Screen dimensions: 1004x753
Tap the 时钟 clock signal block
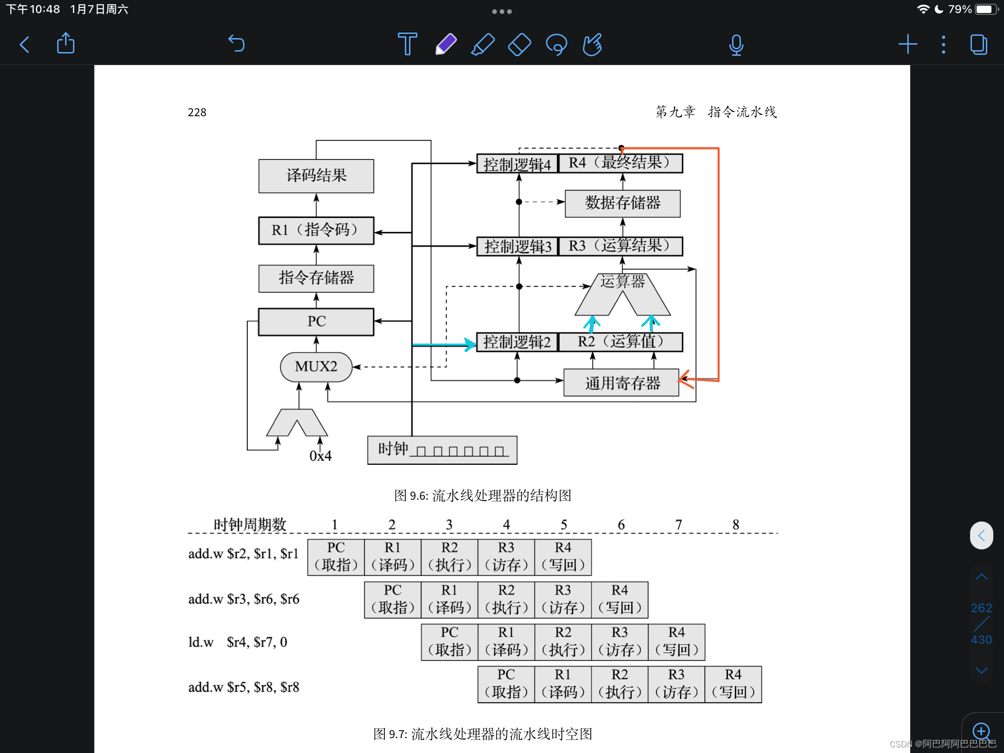pyautogui.click(x=442, y=450)
